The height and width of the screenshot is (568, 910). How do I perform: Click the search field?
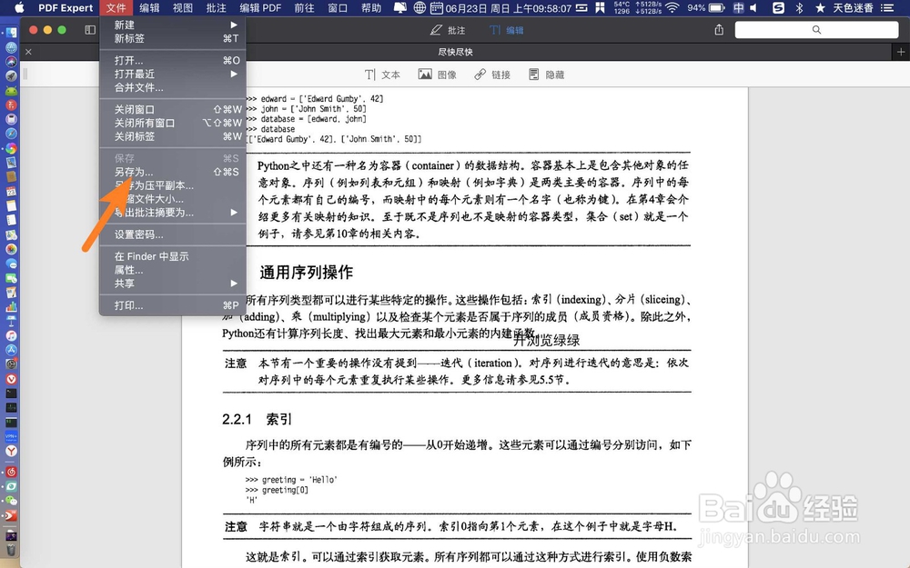pos(816,30)
